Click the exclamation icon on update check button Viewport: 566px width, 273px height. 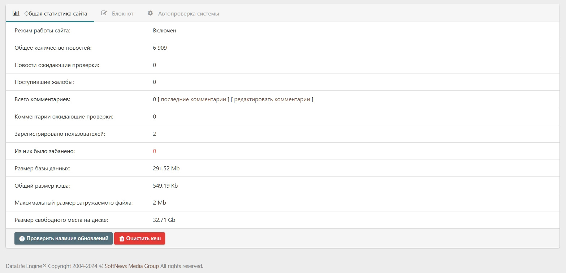tap(22, 239)
